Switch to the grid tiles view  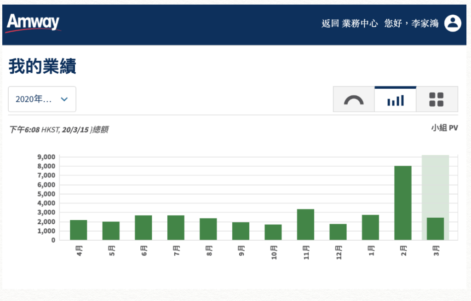437,99
